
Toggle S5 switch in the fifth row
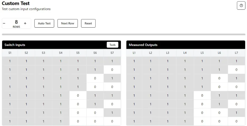[x=78, y=96]
